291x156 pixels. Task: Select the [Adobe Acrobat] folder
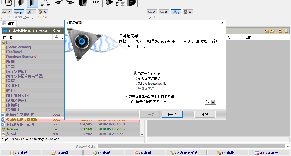(x=33, y=47)
